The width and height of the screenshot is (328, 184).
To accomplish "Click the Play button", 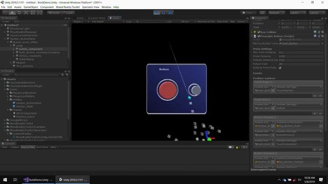I will 156,13.
